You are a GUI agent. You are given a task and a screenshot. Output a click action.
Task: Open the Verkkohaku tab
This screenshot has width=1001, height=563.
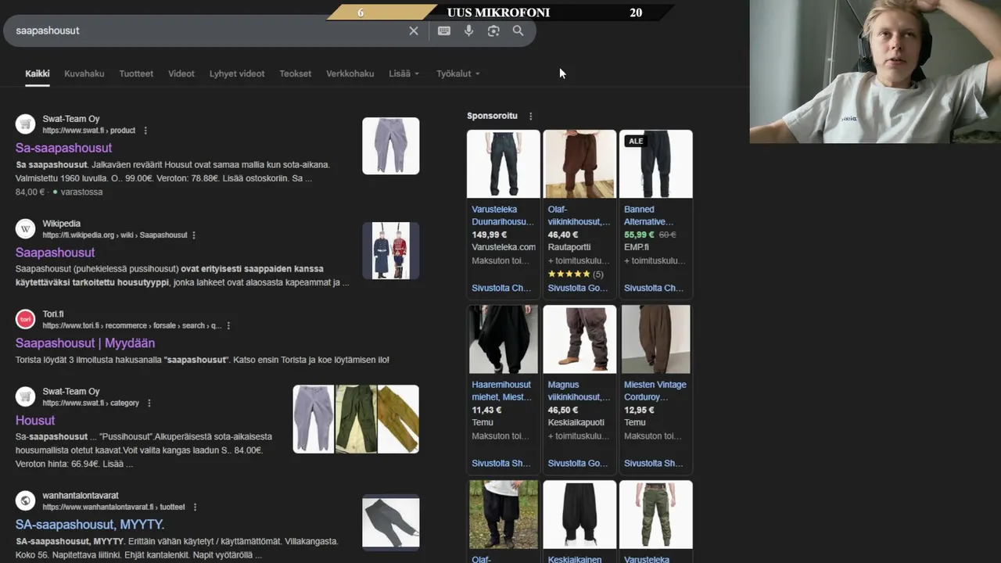click(350, 74)
